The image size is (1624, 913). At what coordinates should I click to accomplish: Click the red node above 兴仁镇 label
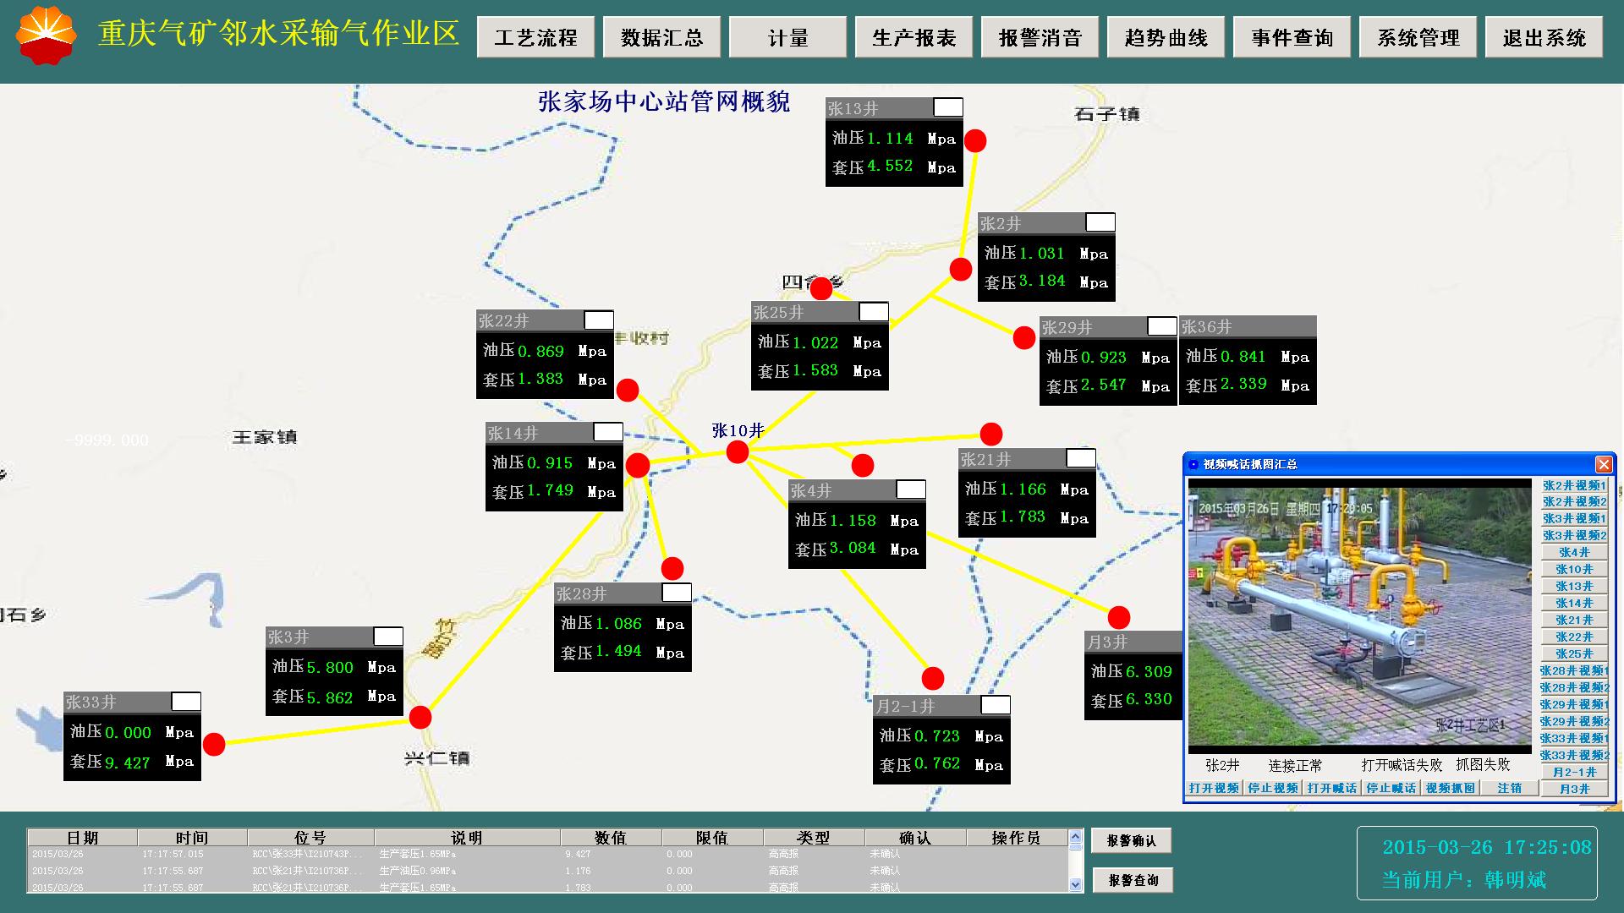(420, 718)
